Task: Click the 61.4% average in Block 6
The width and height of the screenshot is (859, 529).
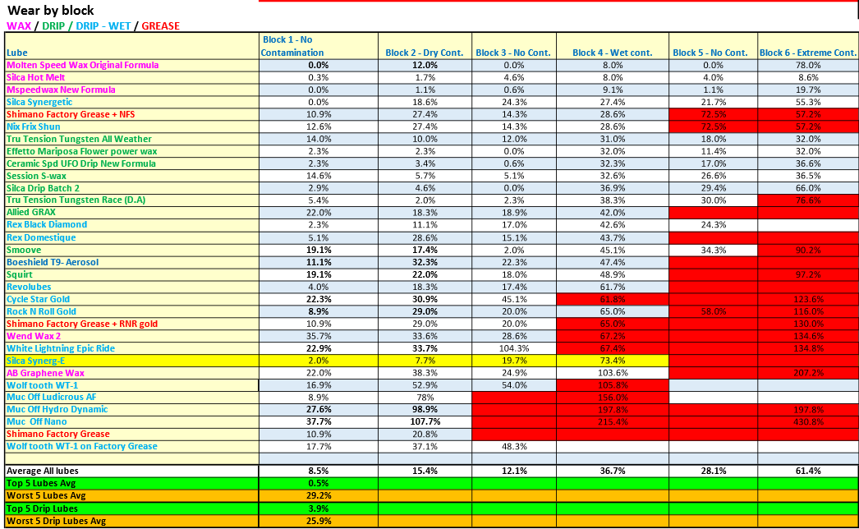Action: tap(807, 471)
